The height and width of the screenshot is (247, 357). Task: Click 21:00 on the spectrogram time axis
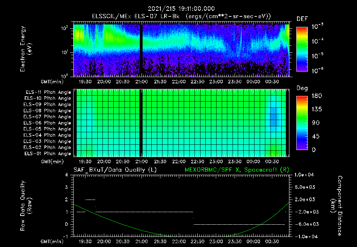pos(142,82)
